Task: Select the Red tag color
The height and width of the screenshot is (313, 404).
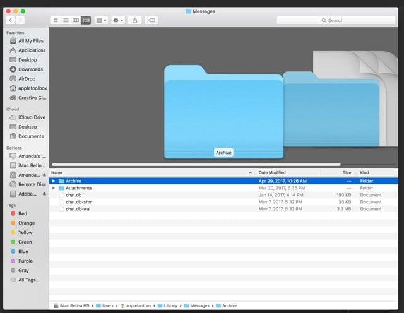Action: pos(22,213)
